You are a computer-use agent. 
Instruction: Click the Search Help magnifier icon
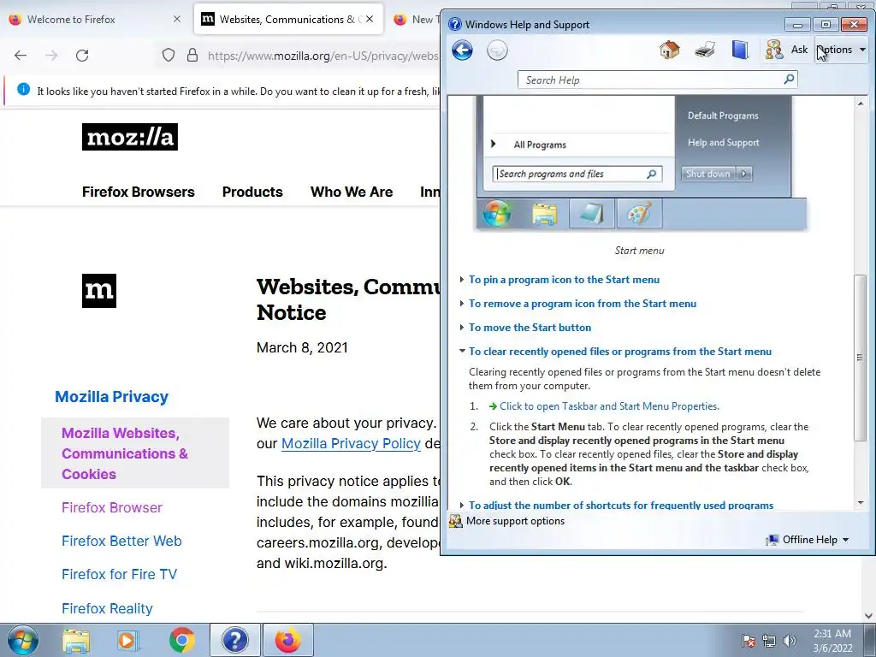pyautogui.click(x=789, y=80)
